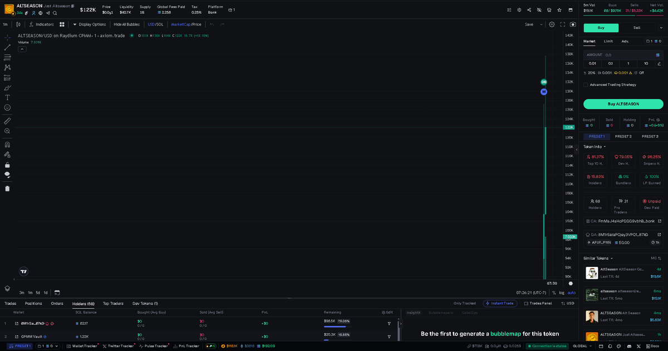668x351 pixels.
Task: Undo the last chart action
Action: [x=212, y=24]
